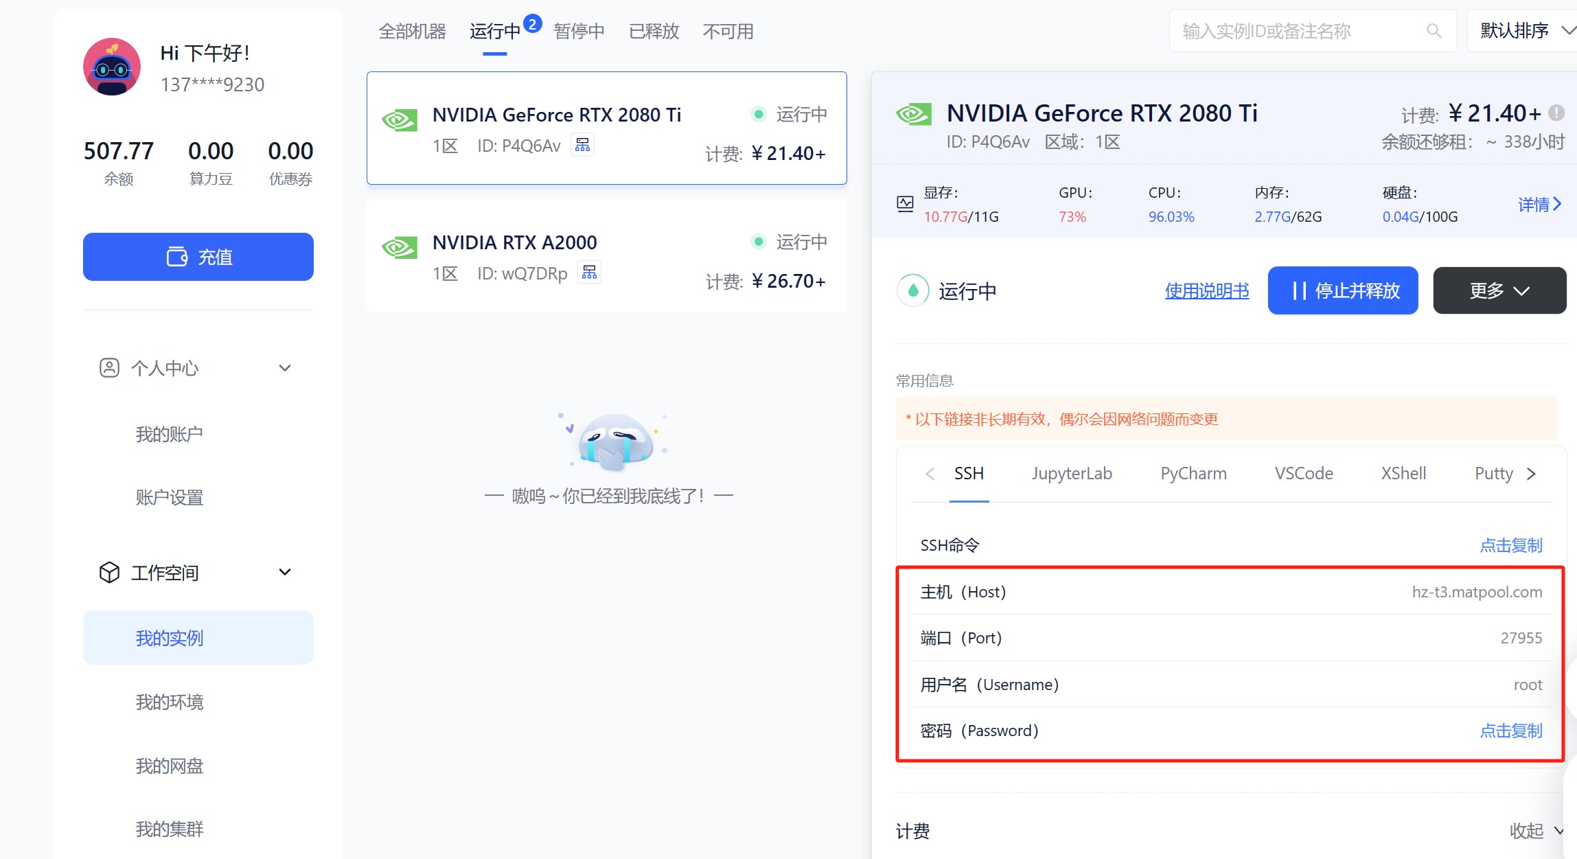Click the 507.77 balance amount
Screen dimensions: 1577x859
[119, 150]
